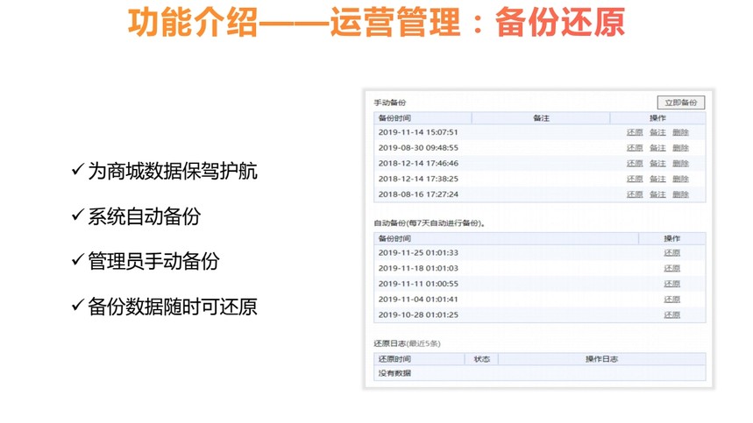Restore the 2019-08-30 09:48:55 backup

coord(635,148)
